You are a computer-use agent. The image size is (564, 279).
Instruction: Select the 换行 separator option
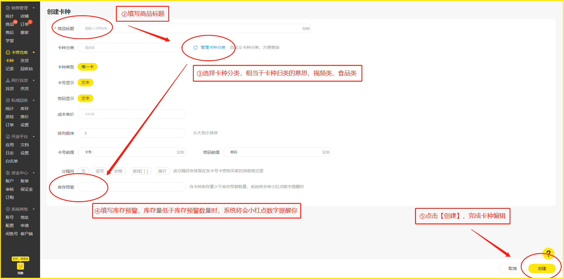tap(162, 171)
